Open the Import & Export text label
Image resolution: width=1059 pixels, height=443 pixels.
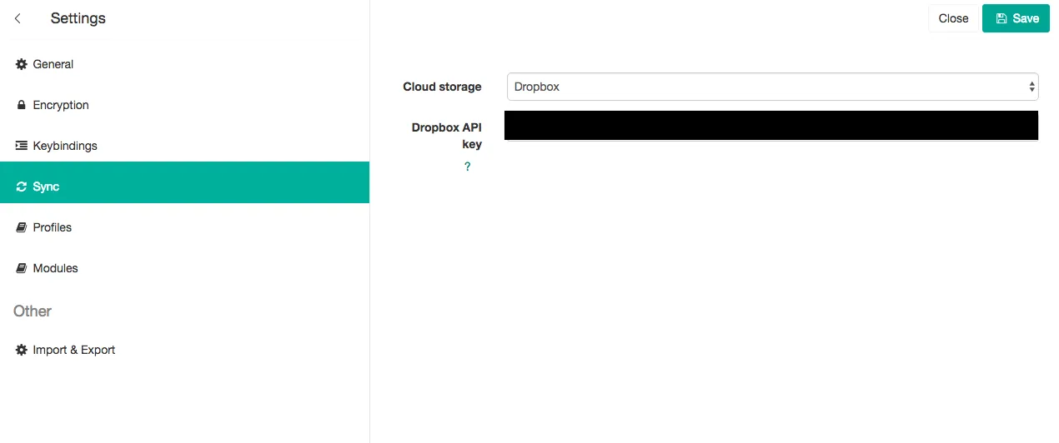click(x=74, y=350)
